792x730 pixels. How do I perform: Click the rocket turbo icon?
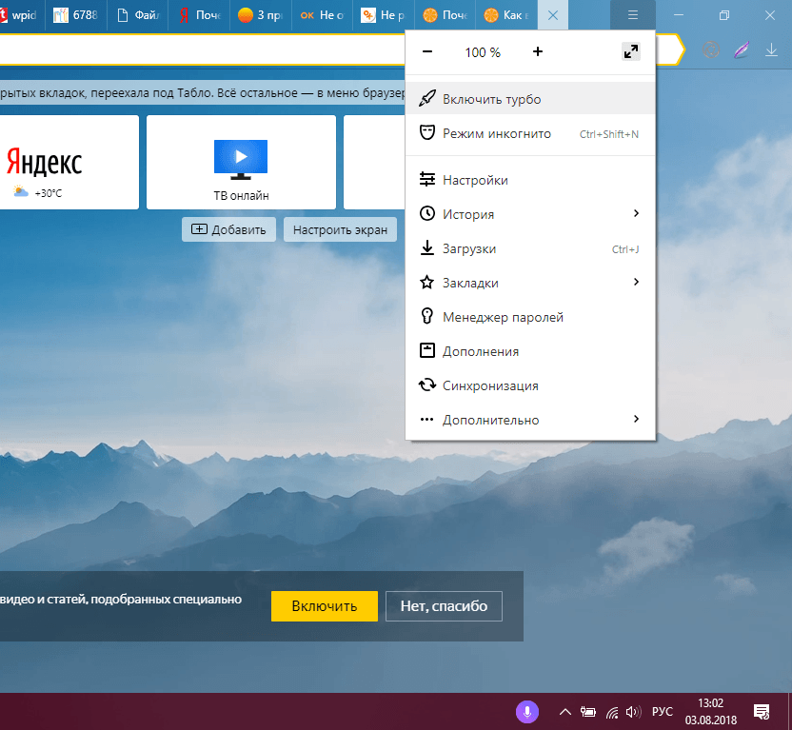427,98
